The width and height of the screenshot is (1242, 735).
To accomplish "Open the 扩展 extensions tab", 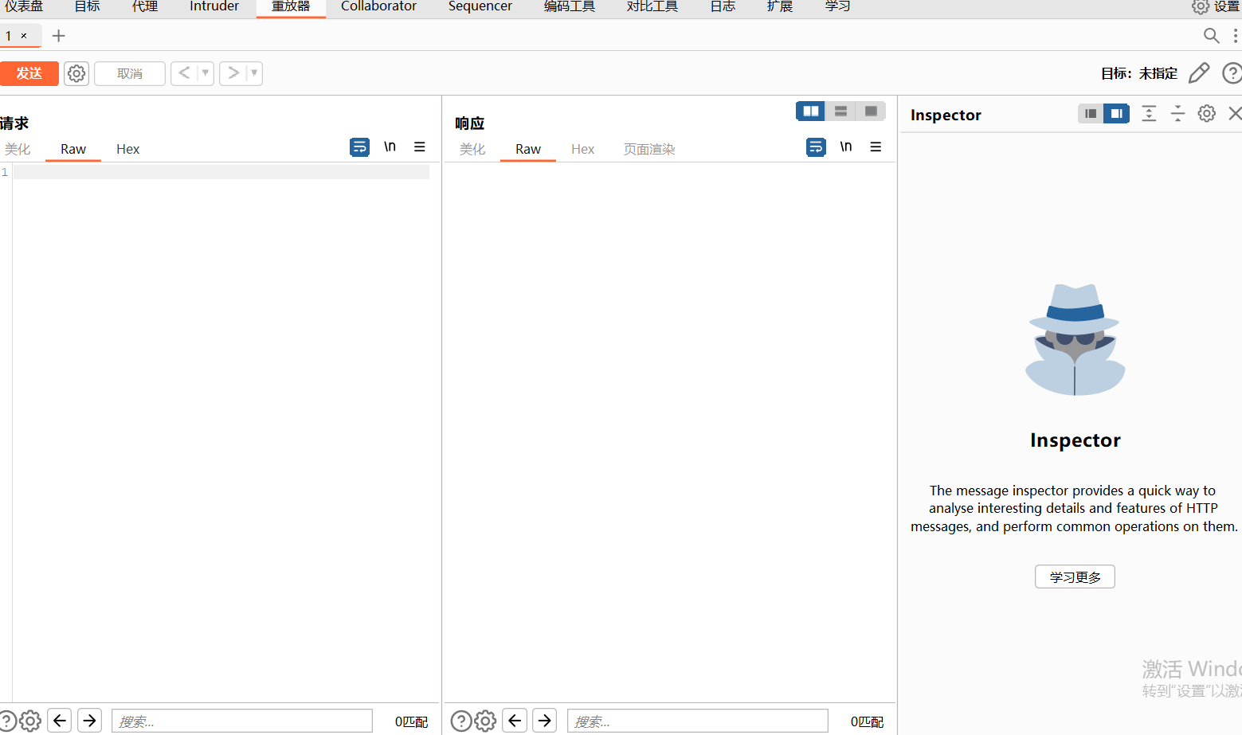I will [780, 6].
